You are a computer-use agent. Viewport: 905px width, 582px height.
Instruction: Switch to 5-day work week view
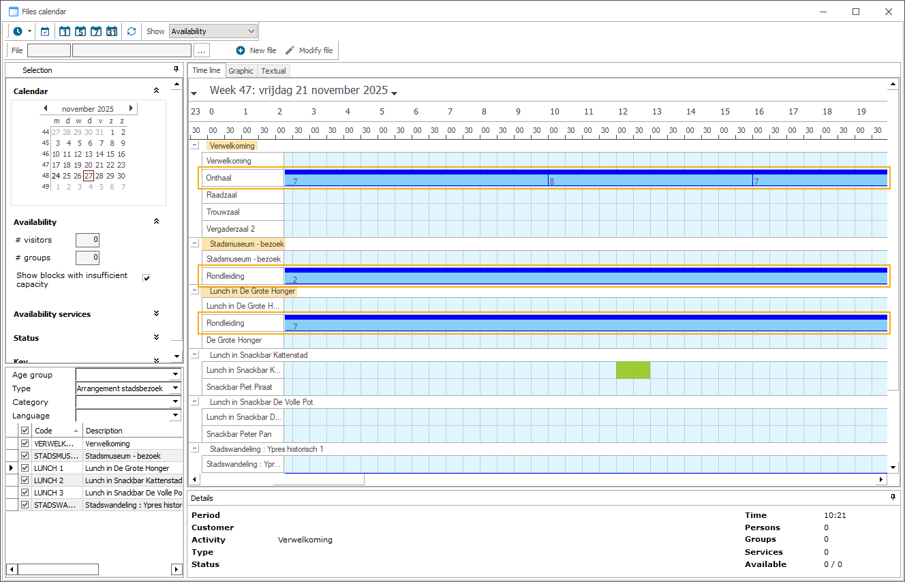click(x=80, y=31)
